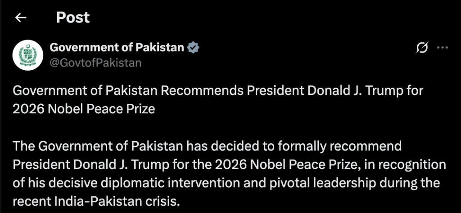Open the @GovtofPakistan handle link
Screen dimensions: 461x213
click(95, 62)
